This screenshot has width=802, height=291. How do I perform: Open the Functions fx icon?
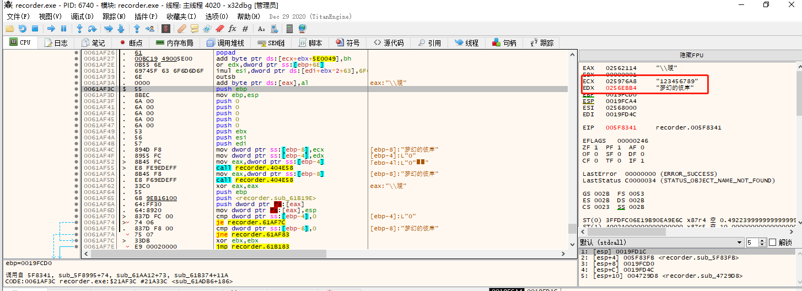[232, 29]
